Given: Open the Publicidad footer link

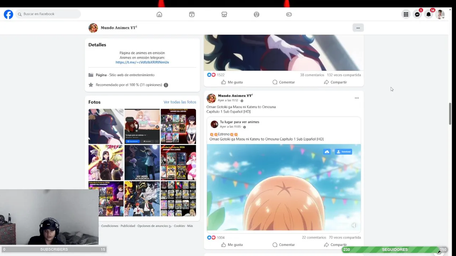Looking at the screenshot, I should point(128,226).
